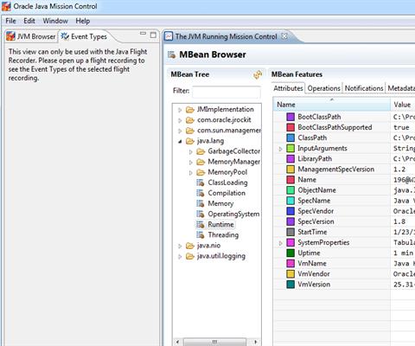Click the BootClassPath purple color swatch

click(290, 117)
